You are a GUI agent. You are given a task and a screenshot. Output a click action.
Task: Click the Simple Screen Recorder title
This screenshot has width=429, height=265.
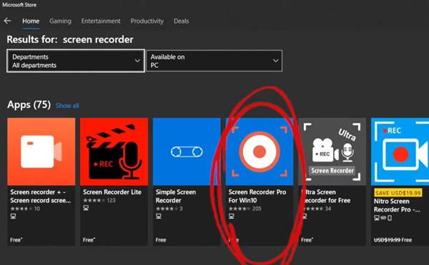[176, 196]
